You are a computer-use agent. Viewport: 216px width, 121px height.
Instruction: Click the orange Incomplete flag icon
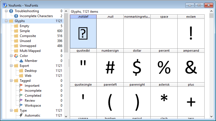pos(21,91)
